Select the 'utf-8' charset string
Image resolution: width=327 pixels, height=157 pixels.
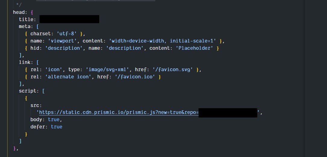67,34
